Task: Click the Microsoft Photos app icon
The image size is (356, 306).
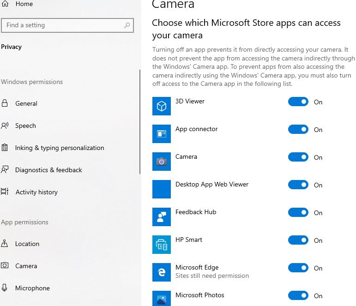Action: [162, 298]
